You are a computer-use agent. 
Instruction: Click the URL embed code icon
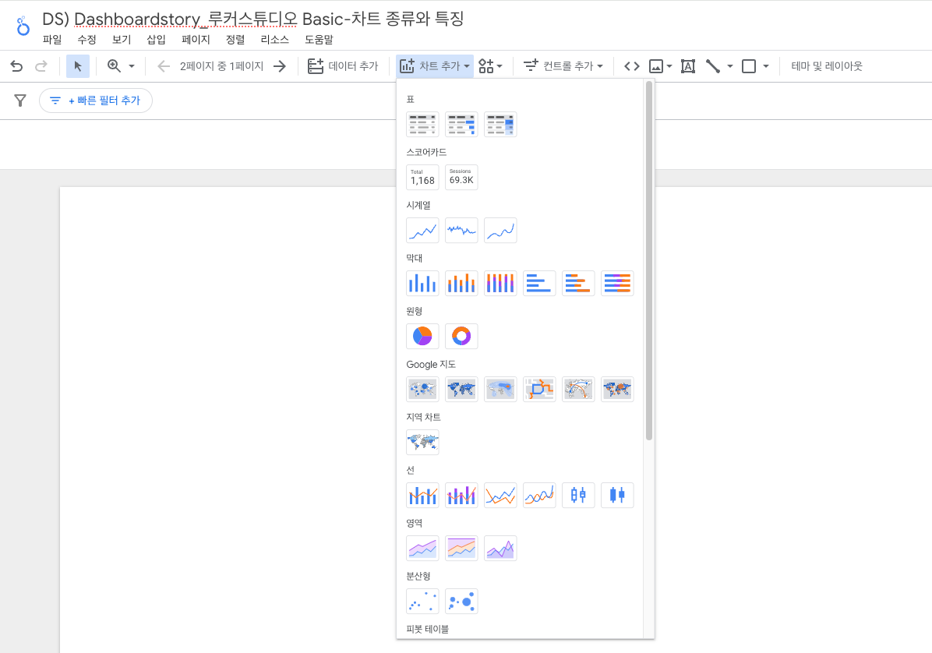(632, 66)
